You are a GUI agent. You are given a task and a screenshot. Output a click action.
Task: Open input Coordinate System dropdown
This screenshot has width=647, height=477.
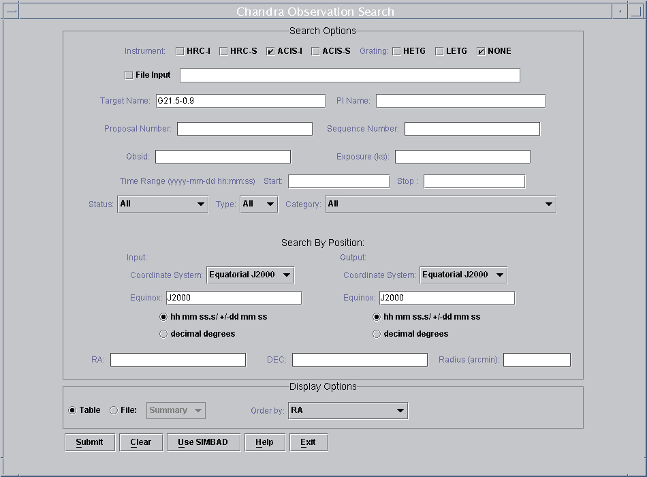tap(251, 275)
